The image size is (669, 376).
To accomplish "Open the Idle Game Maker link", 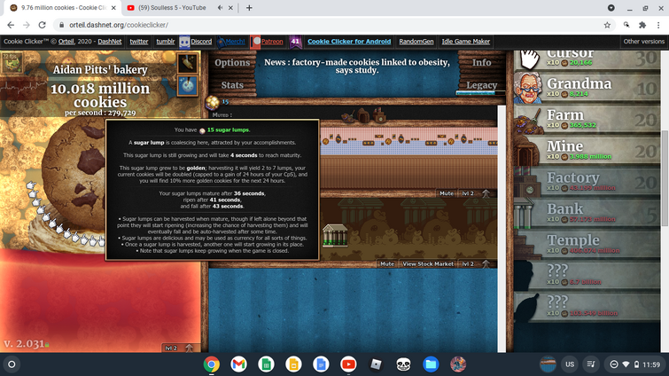I will pos(465,42).
